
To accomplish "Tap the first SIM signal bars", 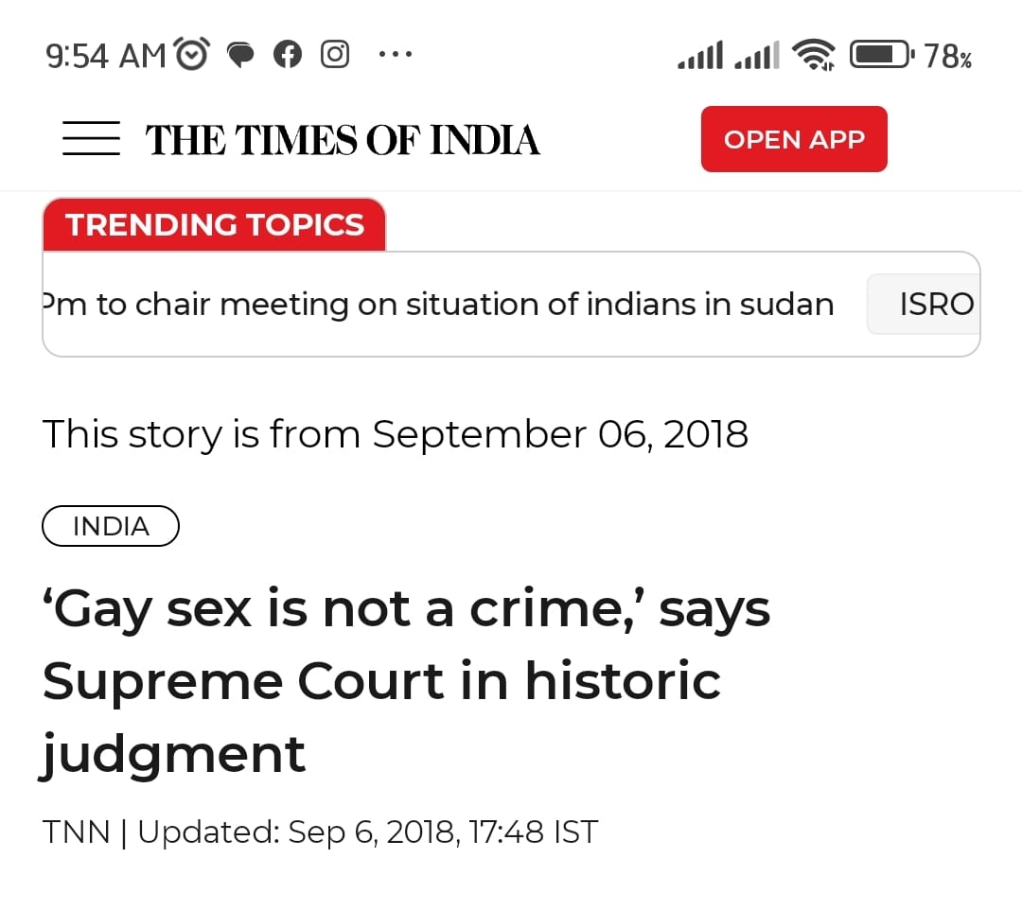I will pos(700,55).
